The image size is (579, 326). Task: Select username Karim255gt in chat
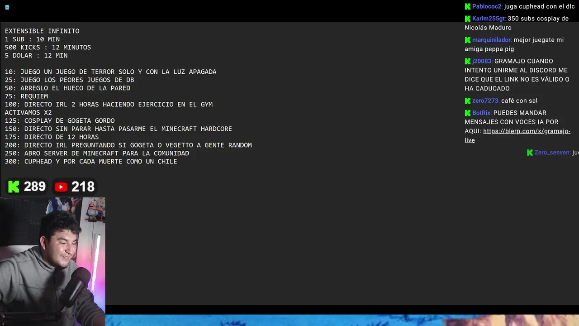click(489, 19)
